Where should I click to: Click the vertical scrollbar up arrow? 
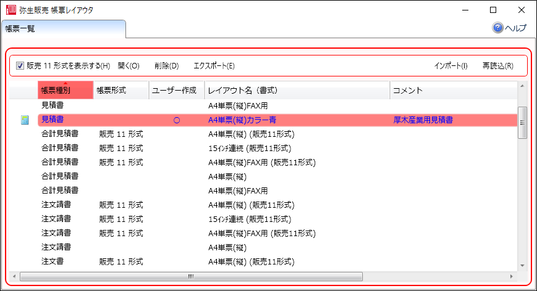tap(522, 86)
